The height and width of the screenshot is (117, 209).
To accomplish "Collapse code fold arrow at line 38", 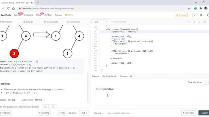I will pyautogui.click(x=98, y=41).
